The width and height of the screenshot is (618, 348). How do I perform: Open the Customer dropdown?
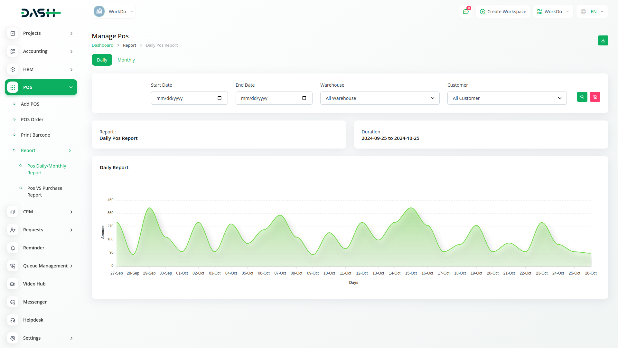pyautogui.click(x=507, y=98)
